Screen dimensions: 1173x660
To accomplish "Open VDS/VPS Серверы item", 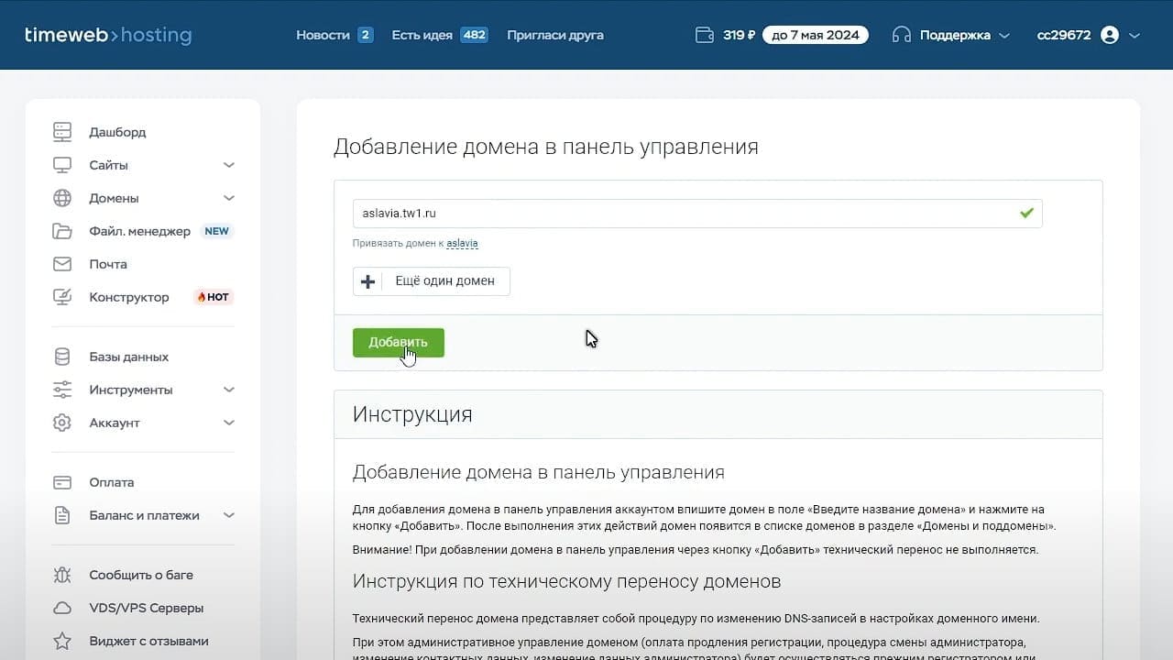I will [147, 608].
